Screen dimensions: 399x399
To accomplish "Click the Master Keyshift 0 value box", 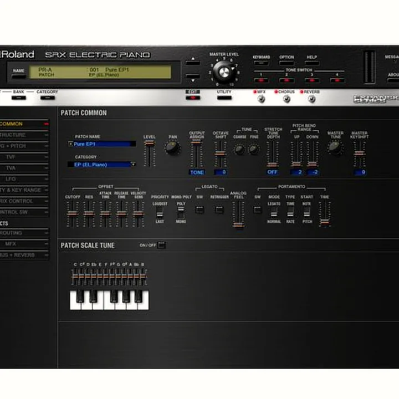I will click(x=360, y=172).
